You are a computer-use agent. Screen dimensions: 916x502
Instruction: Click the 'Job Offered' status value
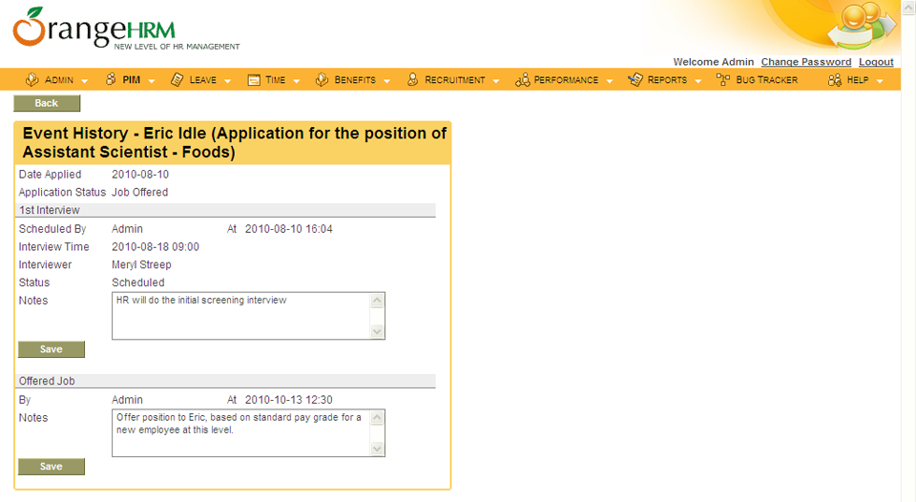click(x=139, y=192)
